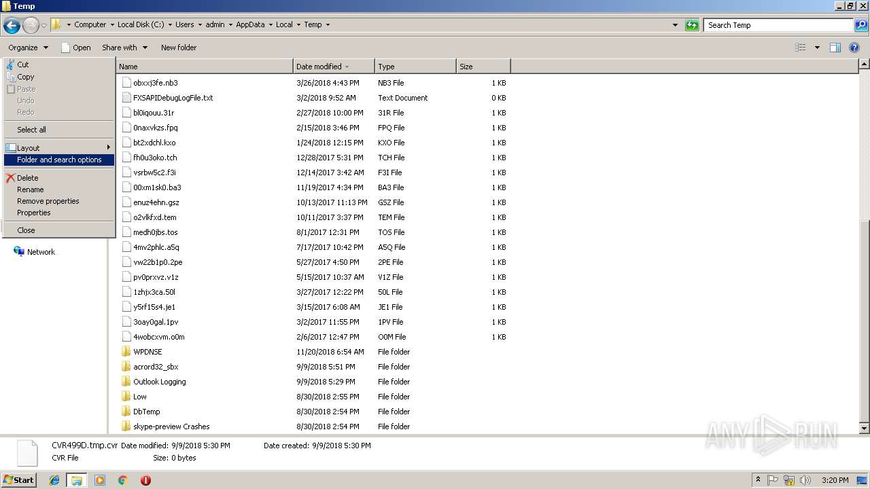Click the vertical scrollbar down arrow
This screenshot has height=489, width=870.
click(x=865, y=429)
